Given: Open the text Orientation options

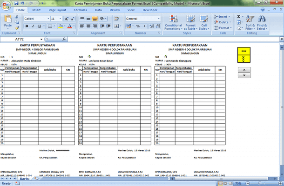Looking at the screenshot, I should pyautogui.click(x=103, y=19).
